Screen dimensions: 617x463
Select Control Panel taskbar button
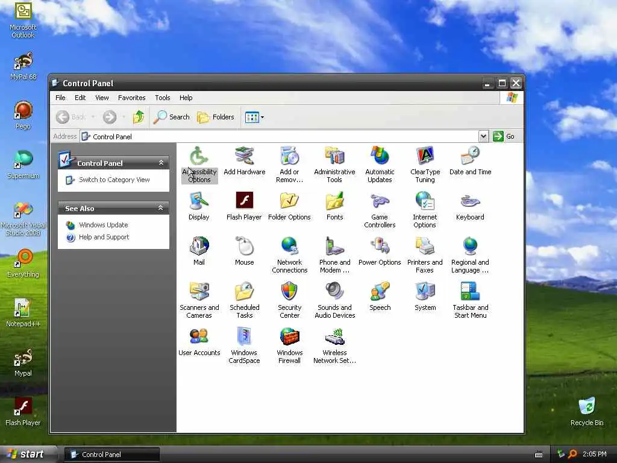coord(112,455)
